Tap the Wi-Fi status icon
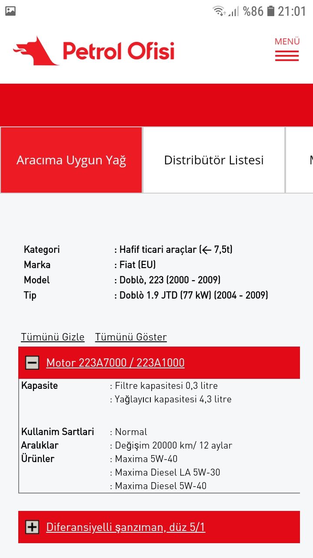This screenshot has width=313, height=558. click(x=219, y=11)
